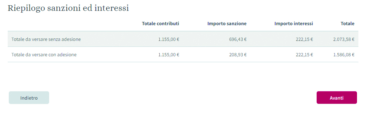The width and height of the screenshot is (377, 130).
Task: Select the Totale contributi column header
Action: point(161,23)
